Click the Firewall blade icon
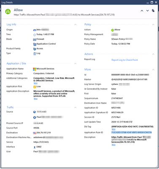Image resolution: width=159 pixels, height=169 pixels. click(35, 39)
